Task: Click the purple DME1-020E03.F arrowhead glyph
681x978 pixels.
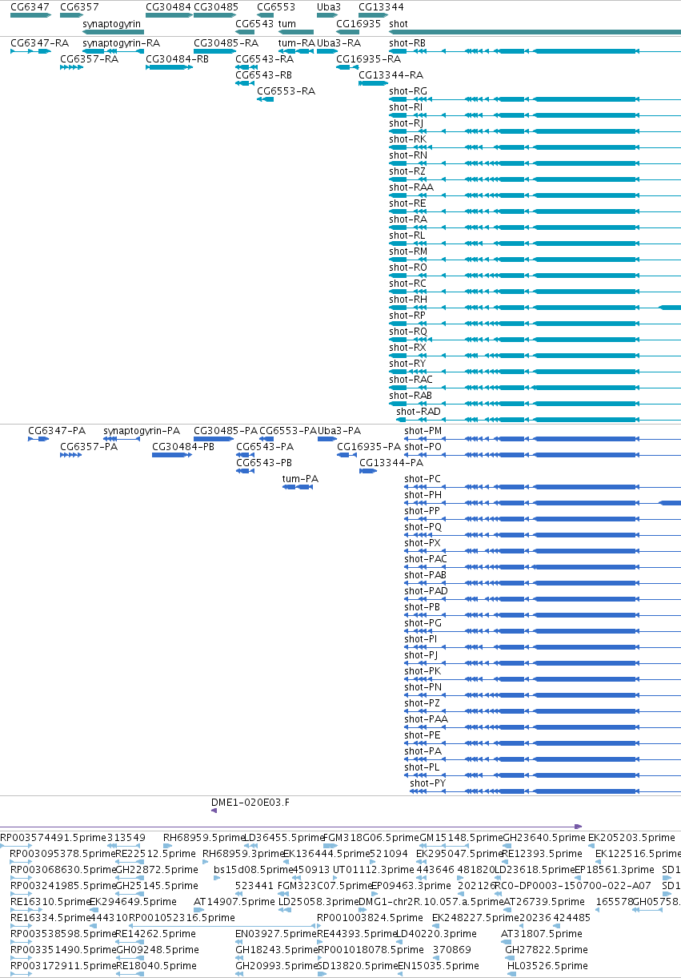Action: 214,811
